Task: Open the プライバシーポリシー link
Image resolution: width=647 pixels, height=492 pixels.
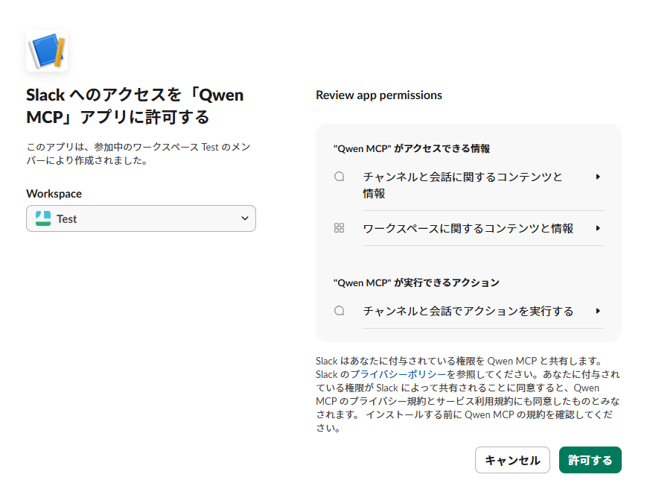Action: pyautogui.click(x=398, y=374)
